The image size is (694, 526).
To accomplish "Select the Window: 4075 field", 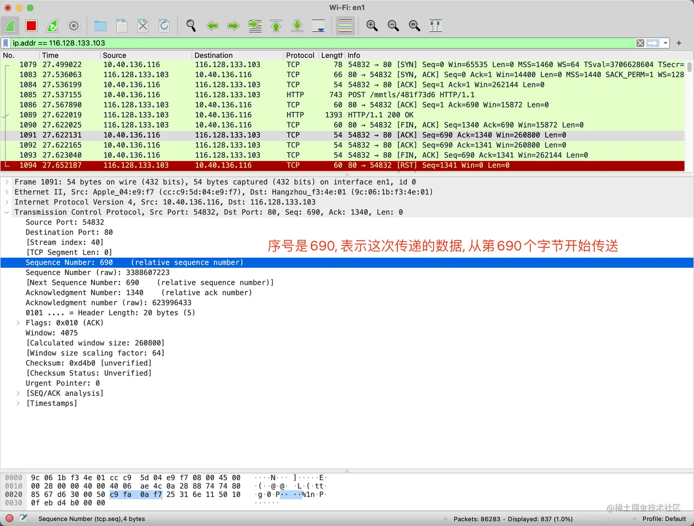I will click(51, 333).
